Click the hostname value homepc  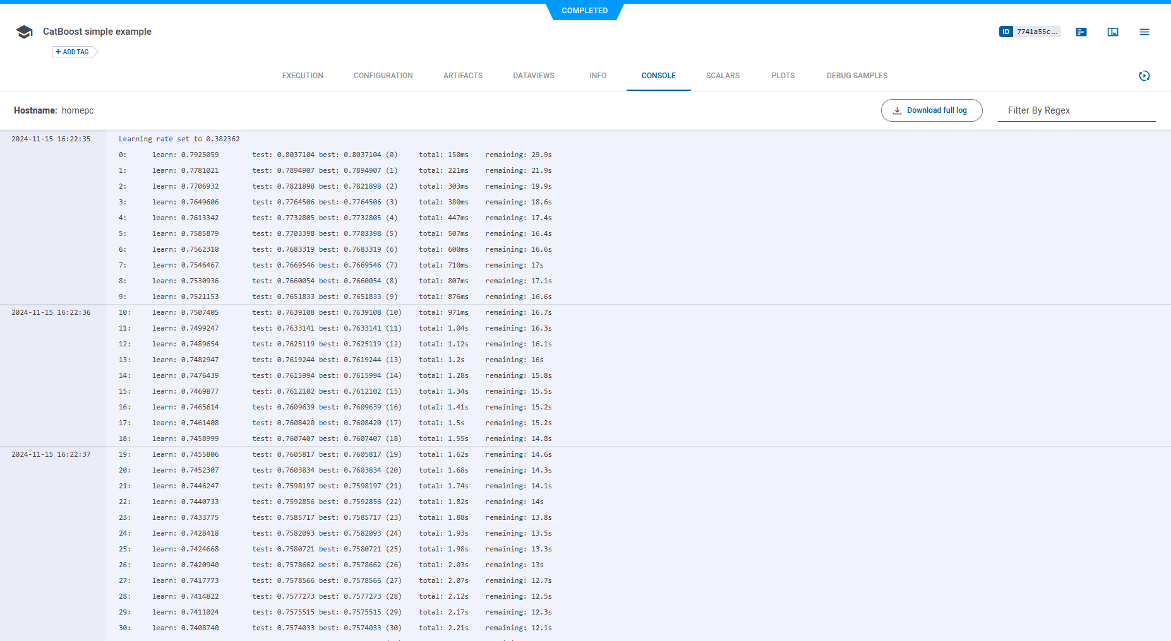78,110
